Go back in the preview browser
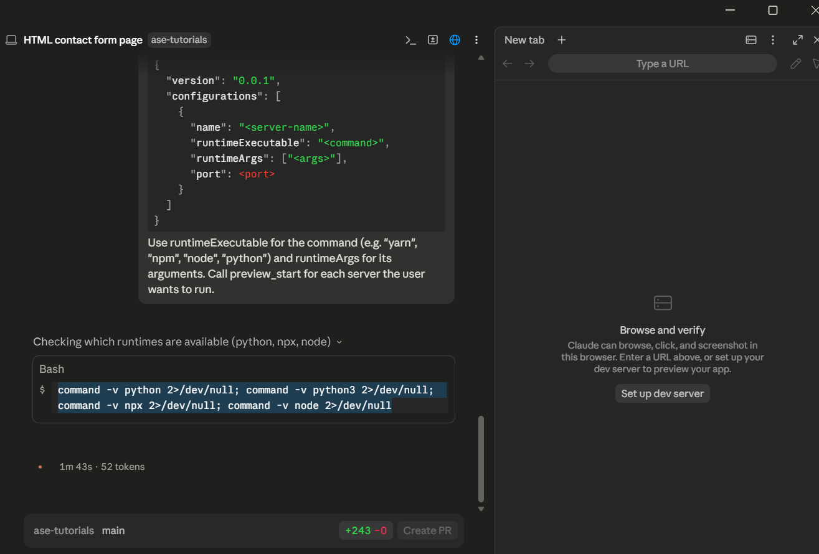The height and width of the screenshot is (554, 819). [x=508, y=63]
